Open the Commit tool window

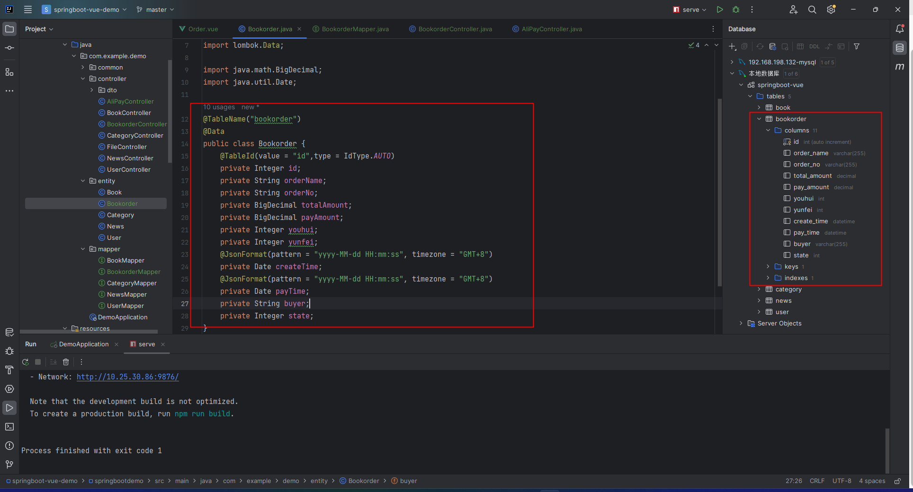pyautogui.click(x=9, y=48)
